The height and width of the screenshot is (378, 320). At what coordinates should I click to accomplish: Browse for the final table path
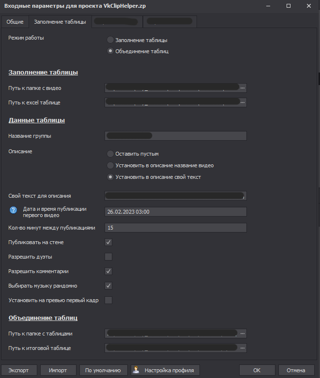[x=243, y=348]
